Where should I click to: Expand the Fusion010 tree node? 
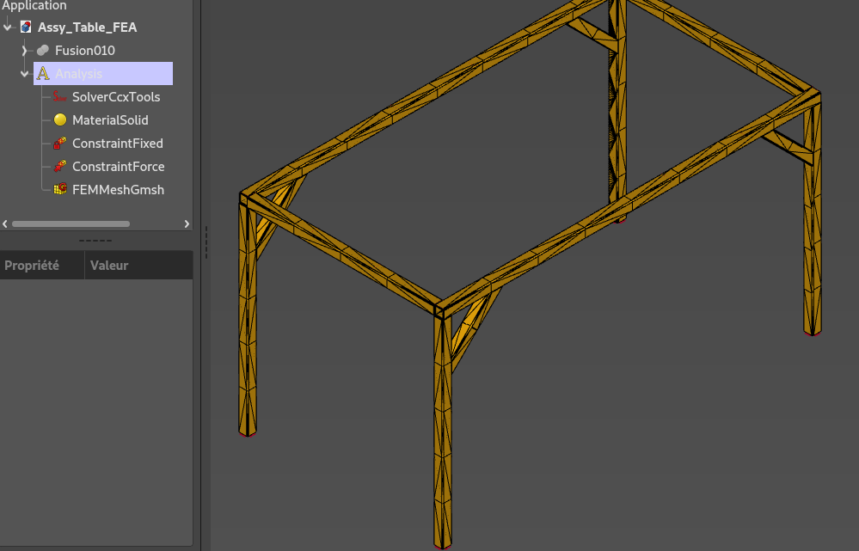pos(24,51)
